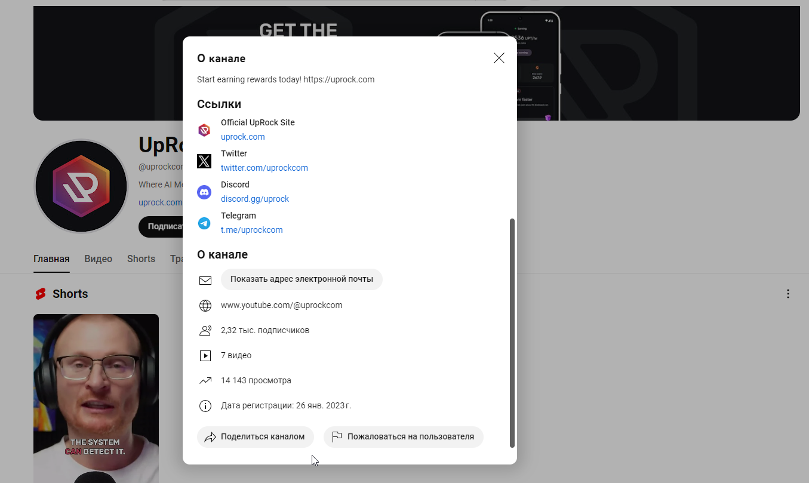The height and width of the screenshot is (483, 809).
Task: Click the video count play icon
Action: (205, 356)
